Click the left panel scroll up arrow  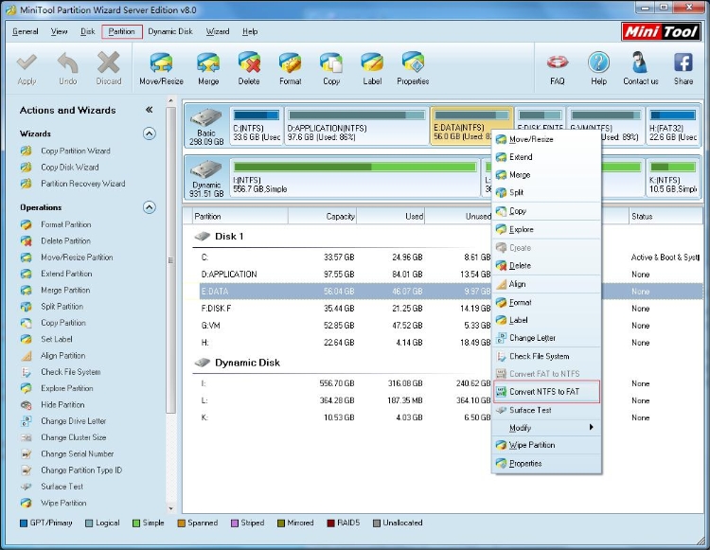[171, 101]
